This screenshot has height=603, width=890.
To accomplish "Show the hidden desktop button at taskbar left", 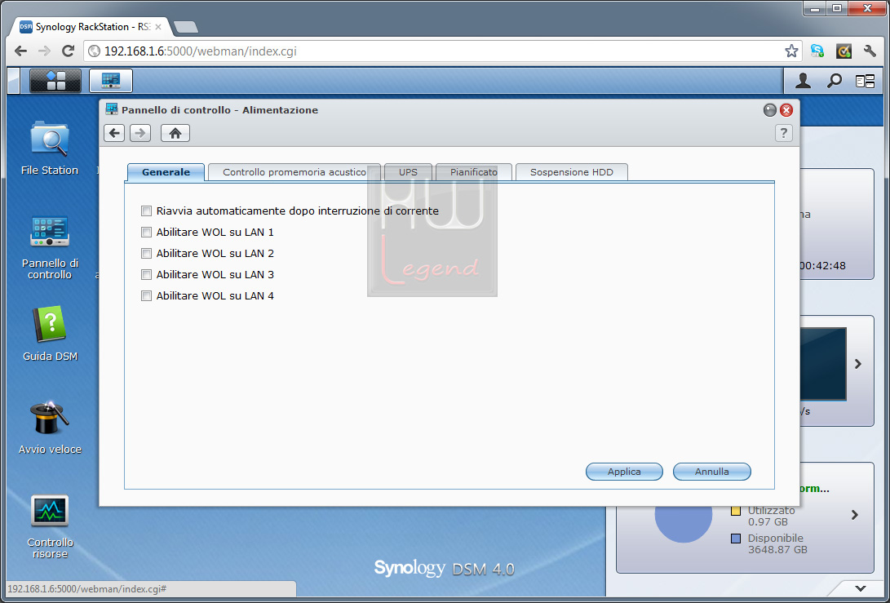I will 13,81.
